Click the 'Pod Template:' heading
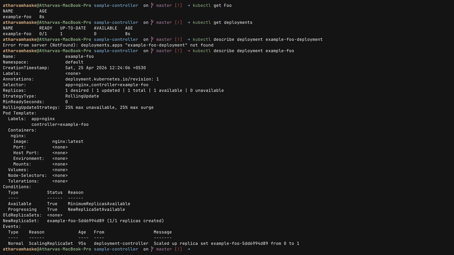 [20, 113]
